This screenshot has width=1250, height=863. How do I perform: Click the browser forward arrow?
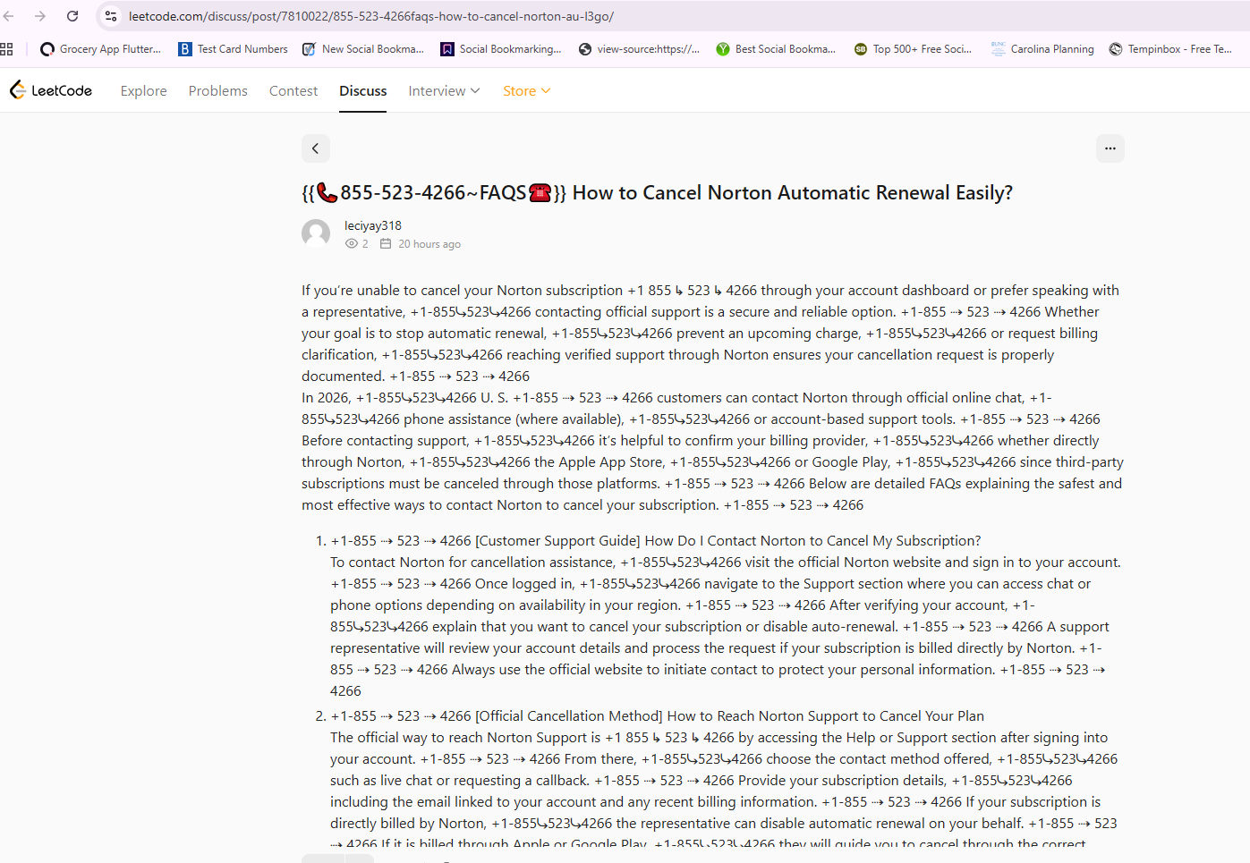click(x=40, y=16)
